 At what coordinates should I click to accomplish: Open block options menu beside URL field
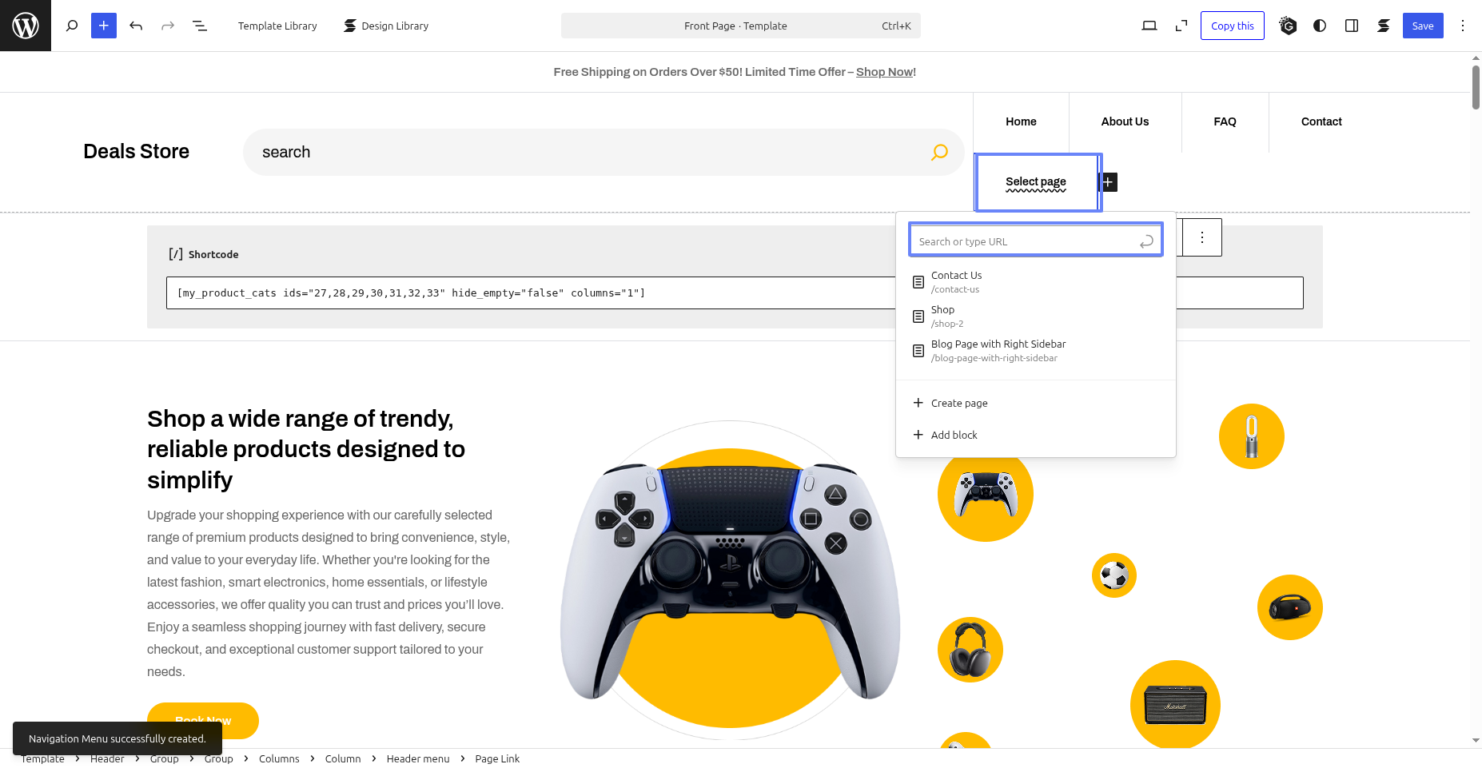pyautogui.click(x=1201, y=237)
